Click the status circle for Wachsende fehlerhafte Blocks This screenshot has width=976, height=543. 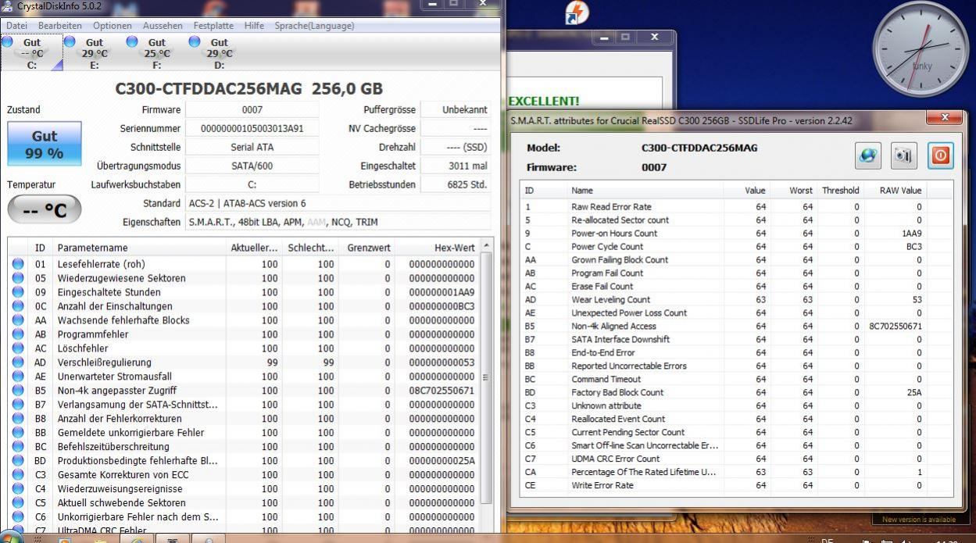click(18, 320)
